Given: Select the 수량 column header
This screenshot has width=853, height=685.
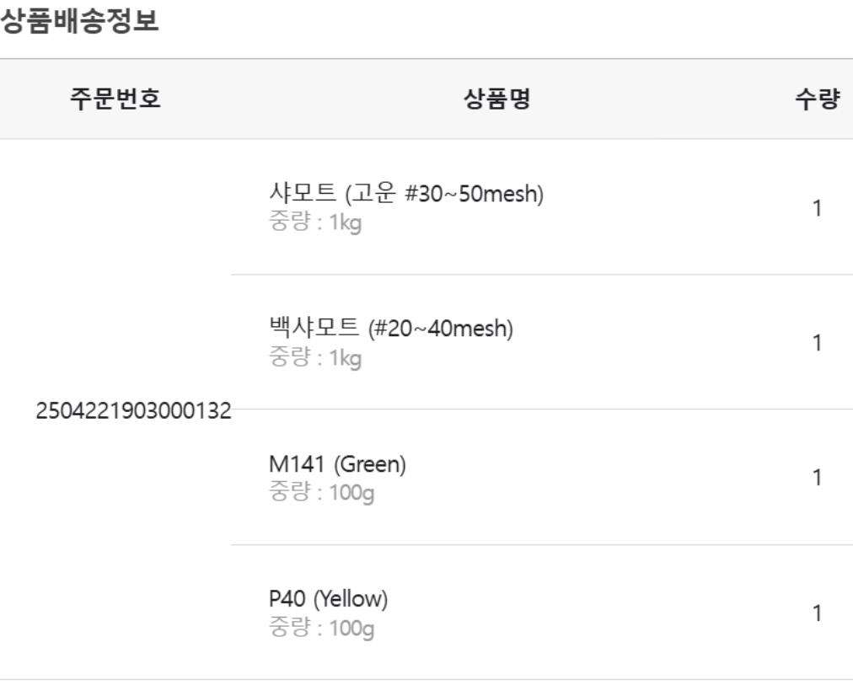Looking at the screenshot, I should click(x=818, y=99).
